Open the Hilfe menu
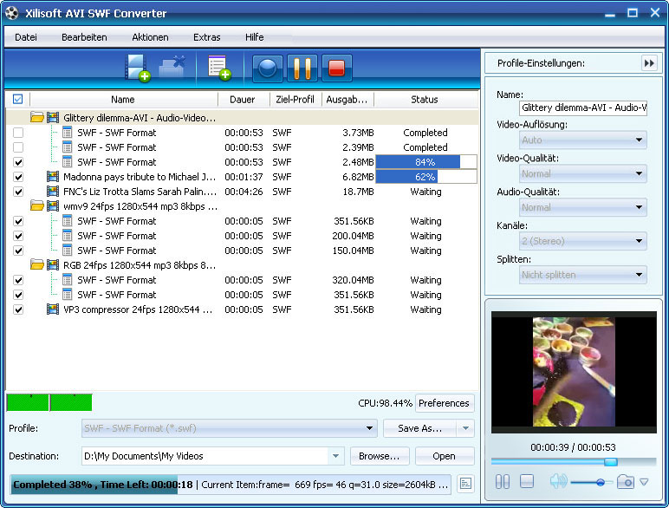The image size is (669, 508). coord(254,37)
